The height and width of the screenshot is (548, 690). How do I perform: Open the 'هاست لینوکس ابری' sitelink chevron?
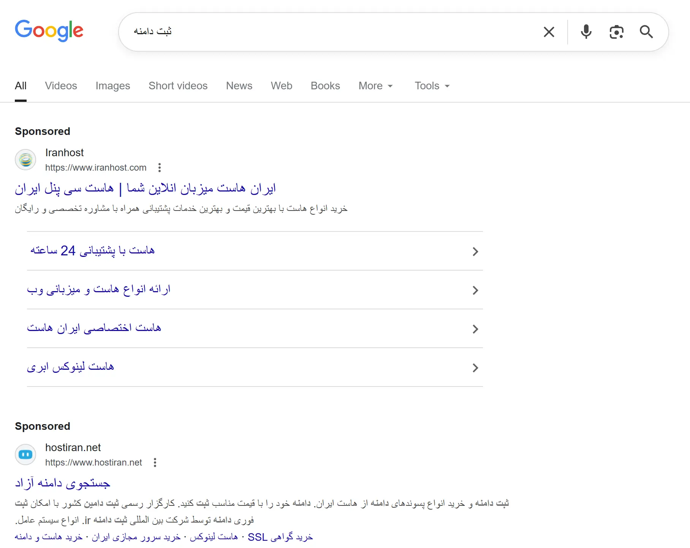475,367
